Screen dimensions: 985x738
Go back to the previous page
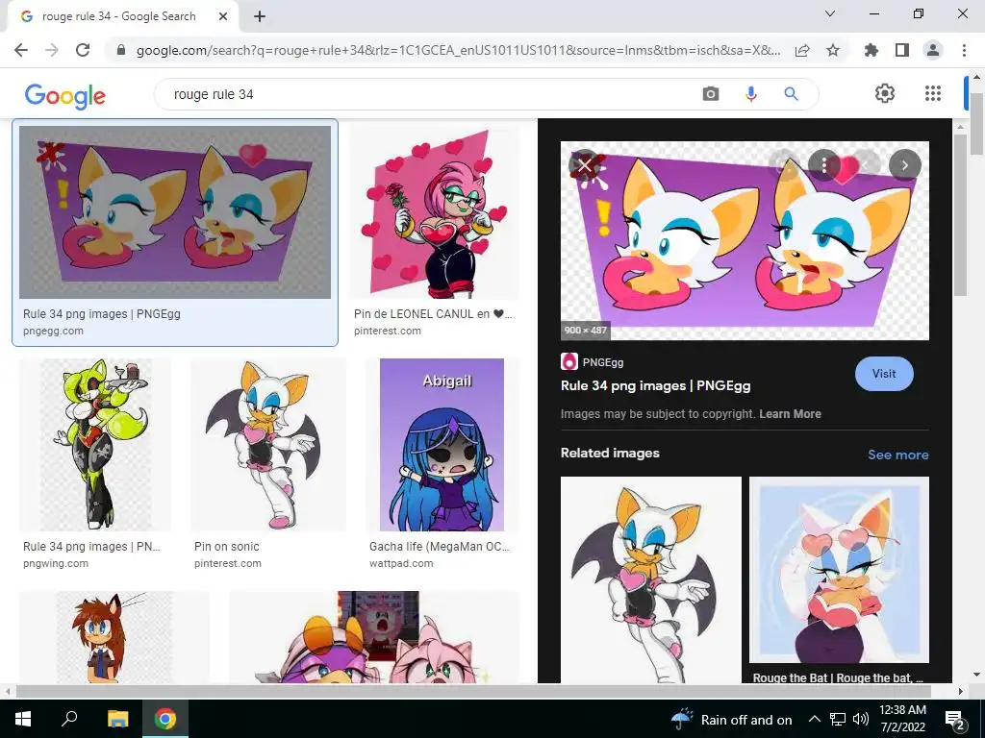21,50
